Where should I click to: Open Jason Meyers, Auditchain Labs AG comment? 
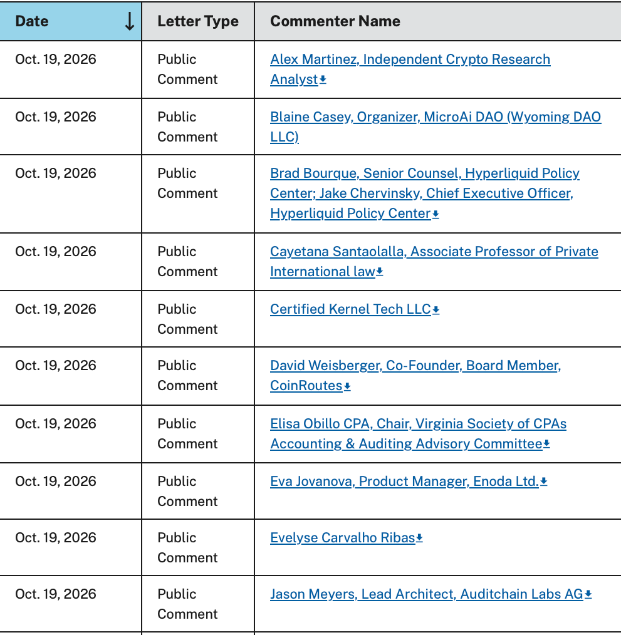point(427,594)
